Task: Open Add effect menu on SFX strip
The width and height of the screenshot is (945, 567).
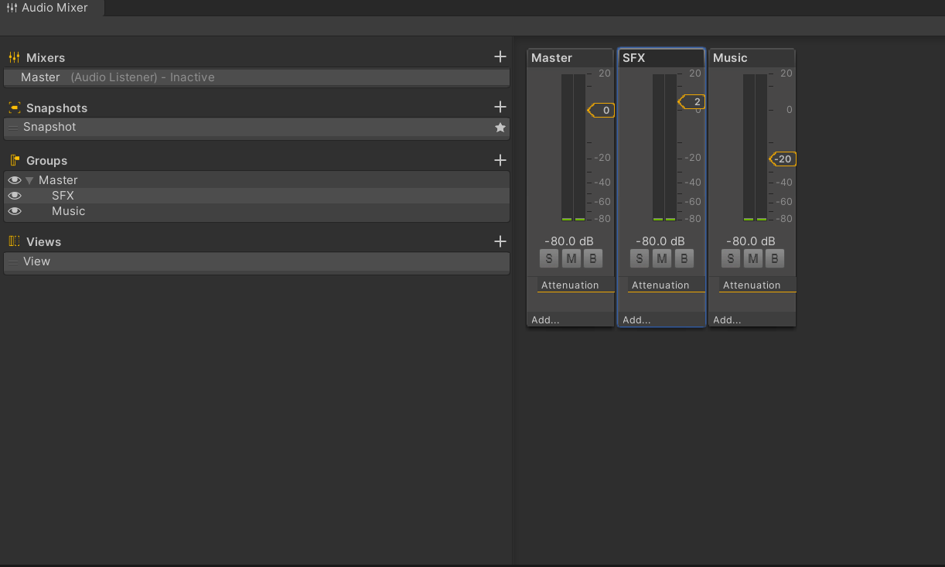Action: point(636,319)
